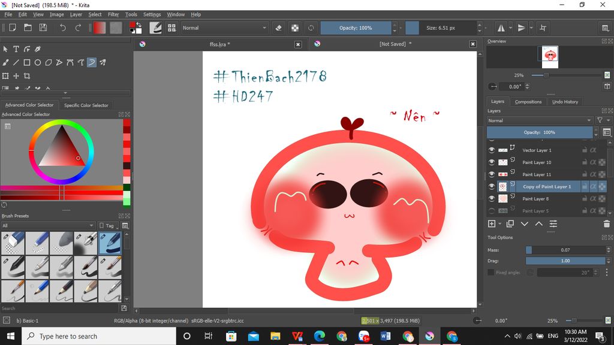Hide Paint Layer 11
Screen dimensions: 614x345
[492, 174]
